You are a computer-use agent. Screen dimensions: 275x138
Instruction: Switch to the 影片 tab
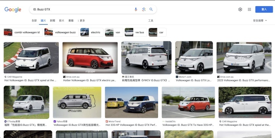click(x=61, y=21)
